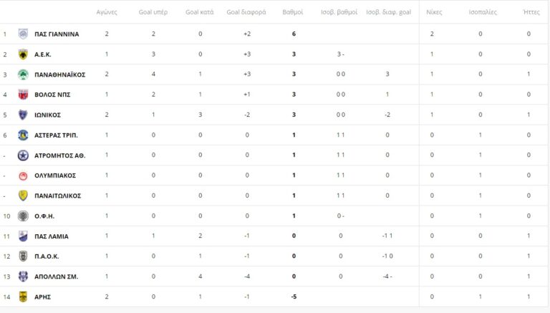
Task: Click the ΠΑΝΑΘΗΝΑΪΚΟΣ green clover crest
Action: click(23, 74)
